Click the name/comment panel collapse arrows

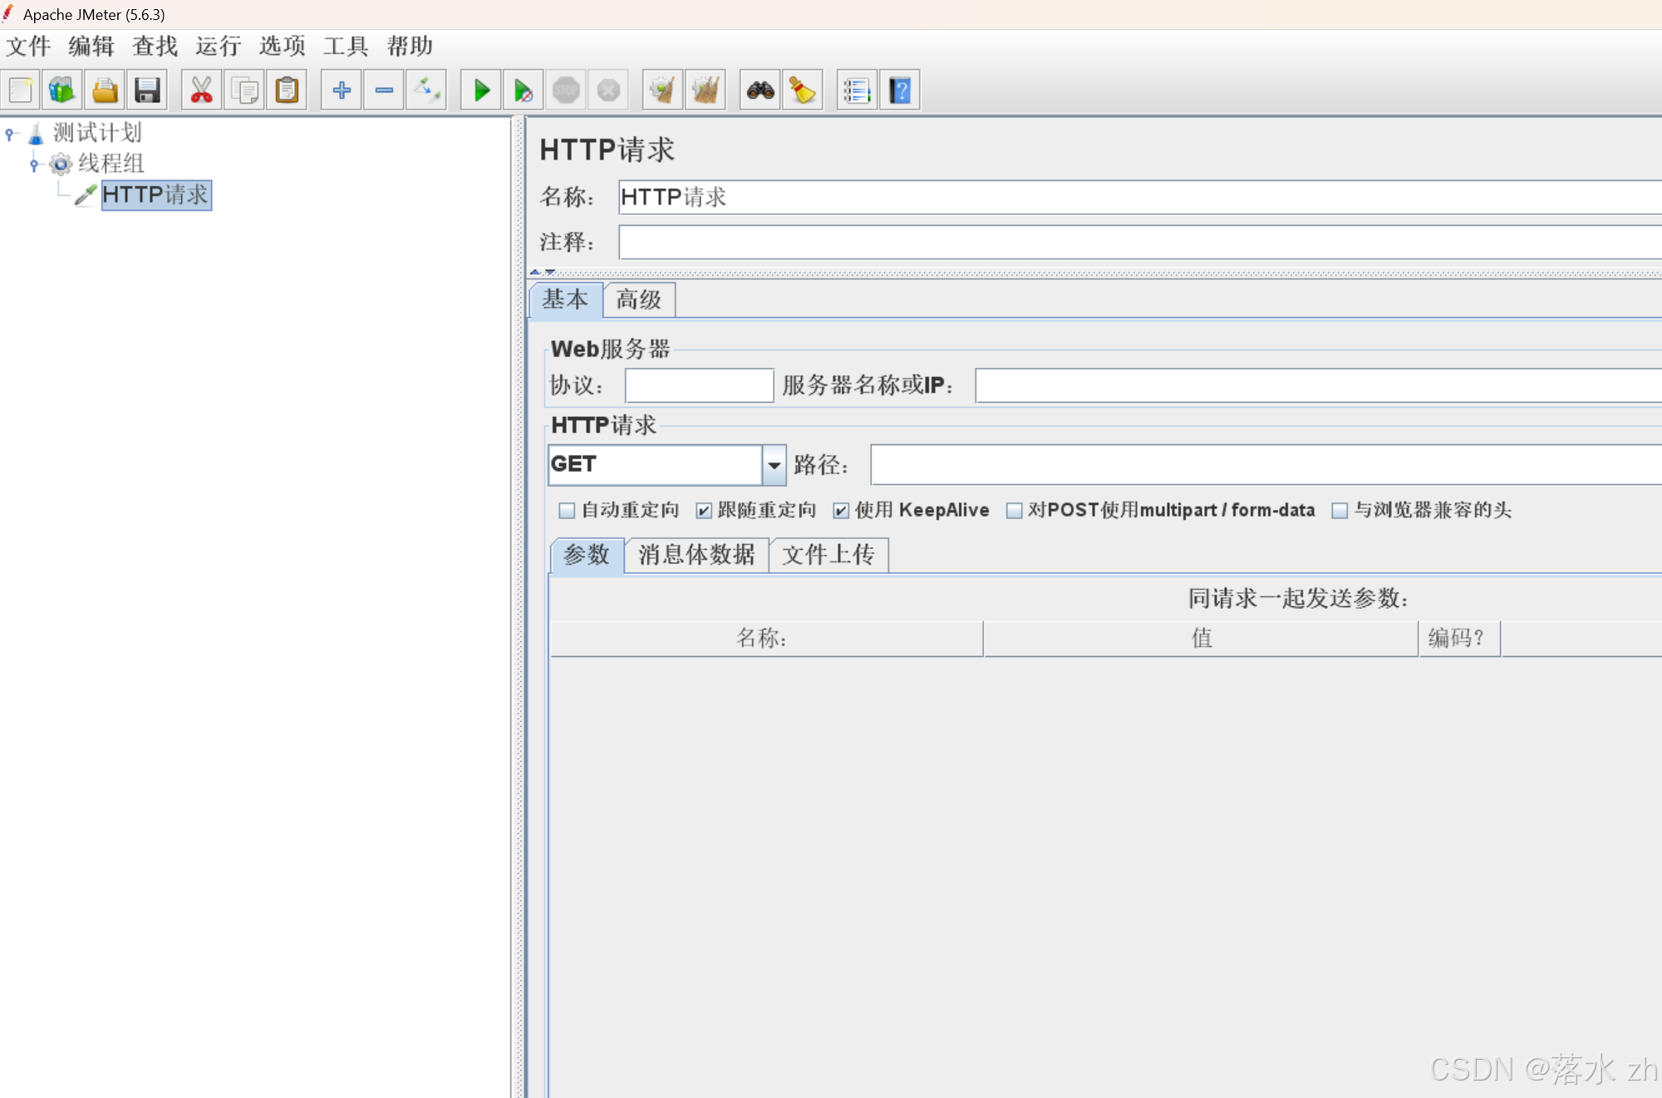pos(543,272)
